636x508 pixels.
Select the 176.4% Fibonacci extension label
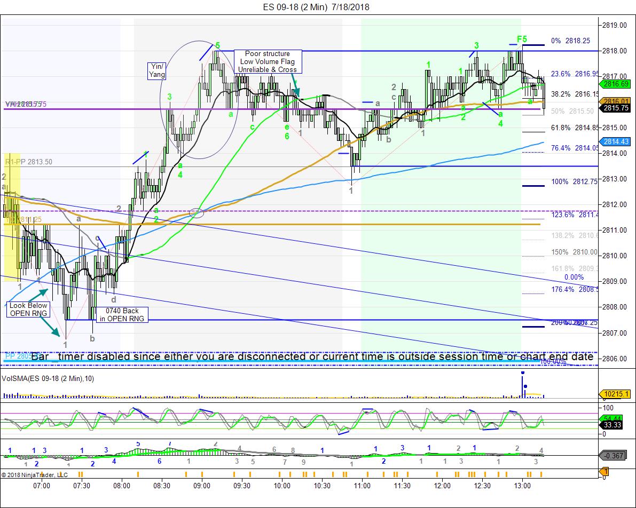click(x=575, y=289)
